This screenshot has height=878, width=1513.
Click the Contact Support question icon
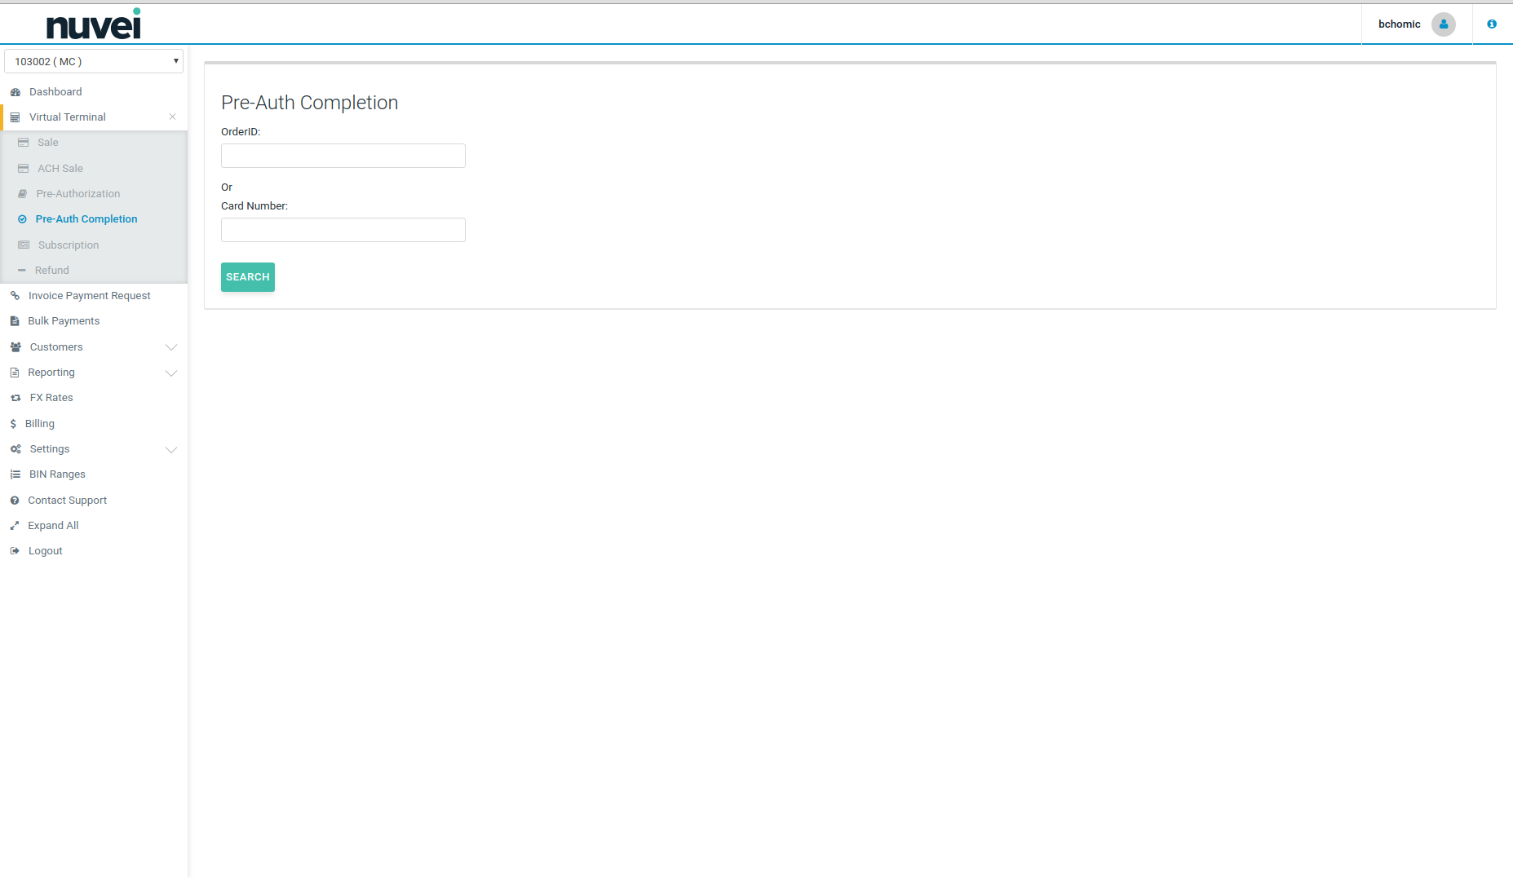click(15, 501)
